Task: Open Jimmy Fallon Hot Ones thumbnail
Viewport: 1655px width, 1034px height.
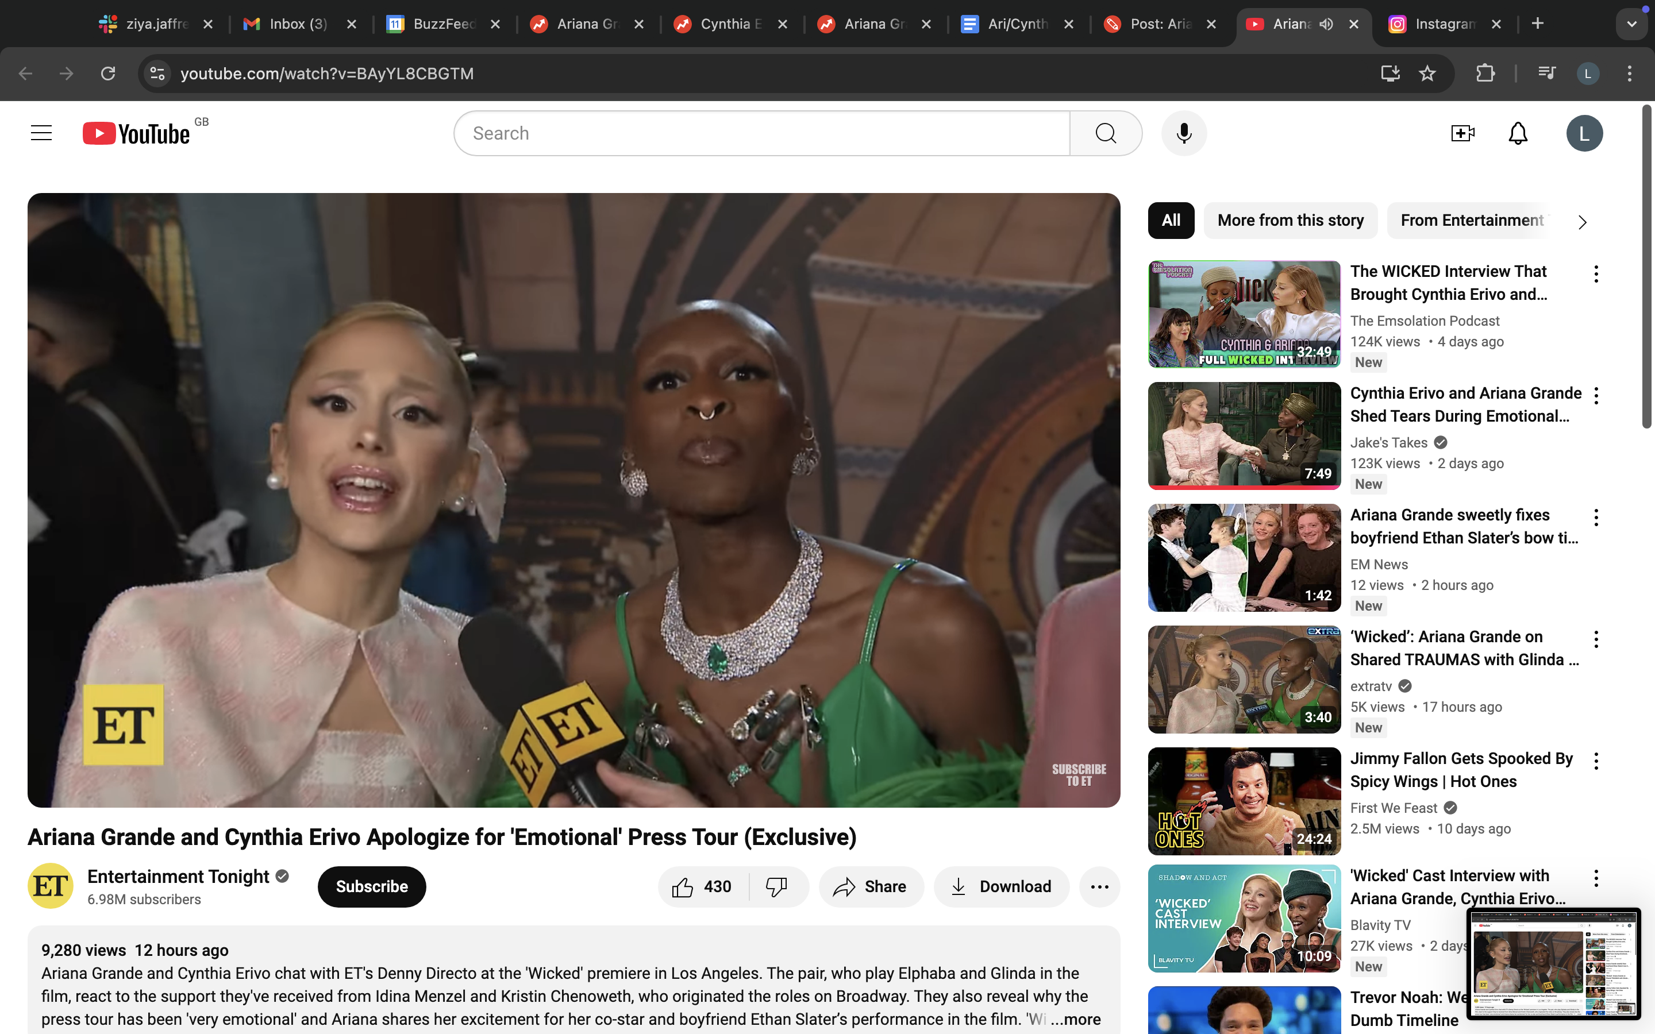Action: (x=1244, y=801)
